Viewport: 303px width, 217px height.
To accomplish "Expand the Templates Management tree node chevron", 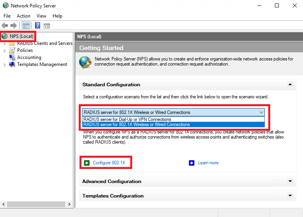I will point(4,65).
